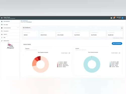Select My Ledger in the sidebar menu
Screen dimensions: 126x94
pyautogui.click(x=6, y=25)
